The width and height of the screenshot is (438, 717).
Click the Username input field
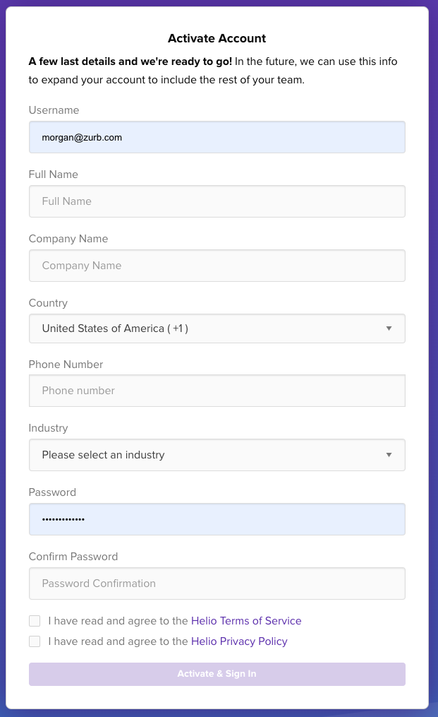(x=217, y=137)
